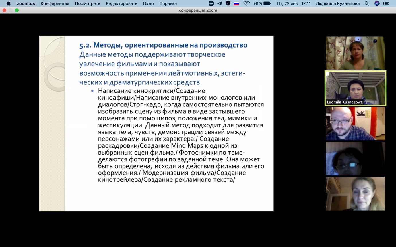Click the date and time Пт, 22 янв. 17:11
396x247 pixels.
click(294, 3)
